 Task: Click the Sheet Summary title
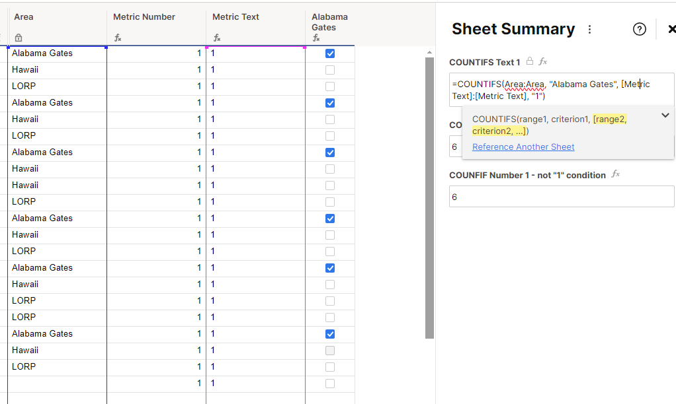point(513,29)
